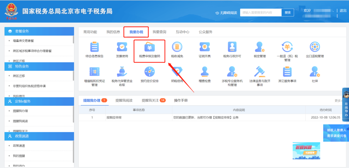Open 提醒我办理 in sidebar list
Image resolution: width=349 pixels, height=168 pixels.
20,111
